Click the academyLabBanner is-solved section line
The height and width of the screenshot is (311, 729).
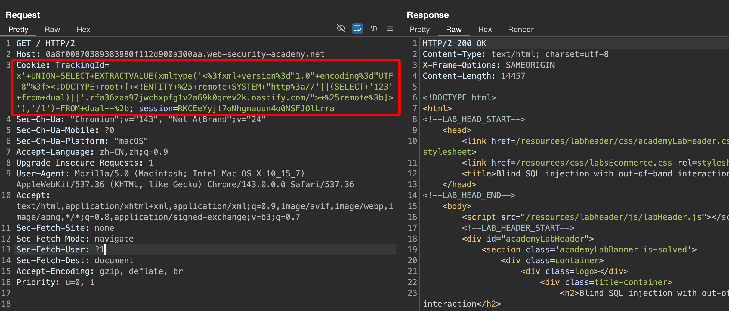tap(589, 250)
